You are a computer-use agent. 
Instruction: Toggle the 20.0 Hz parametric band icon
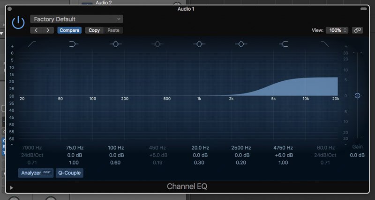coord(199,44)
